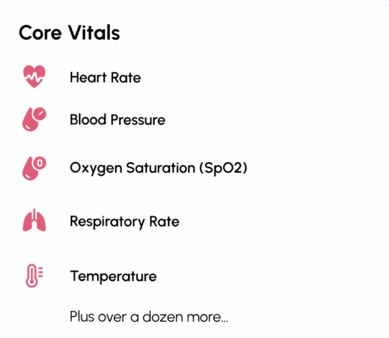
Task: Select the pink lungs icon
Action: click(x=34, y=220)
